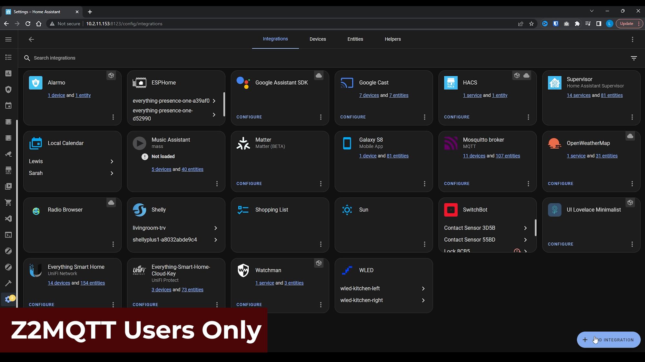Click the filter icon in the top right
This screenshot has height=362, width=645.
point(634,58)
